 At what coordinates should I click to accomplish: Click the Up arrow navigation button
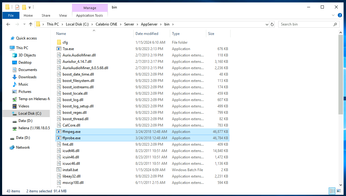click(x=30, y=24)
